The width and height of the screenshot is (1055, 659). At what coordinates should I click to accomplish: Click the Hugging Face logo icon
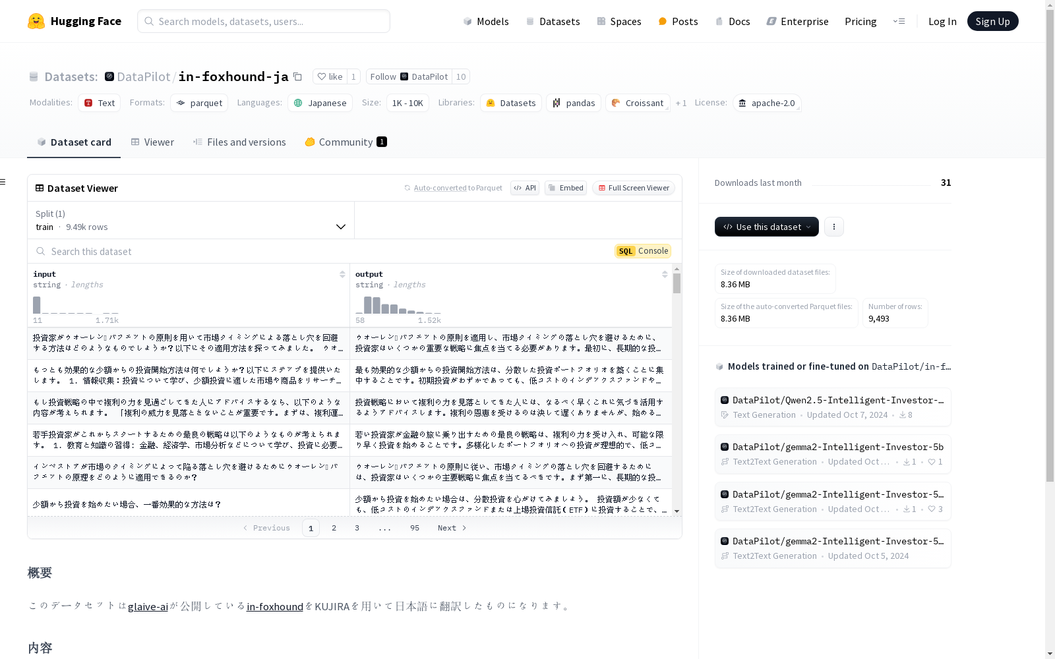pyautogui.click(x=36, y=21)
